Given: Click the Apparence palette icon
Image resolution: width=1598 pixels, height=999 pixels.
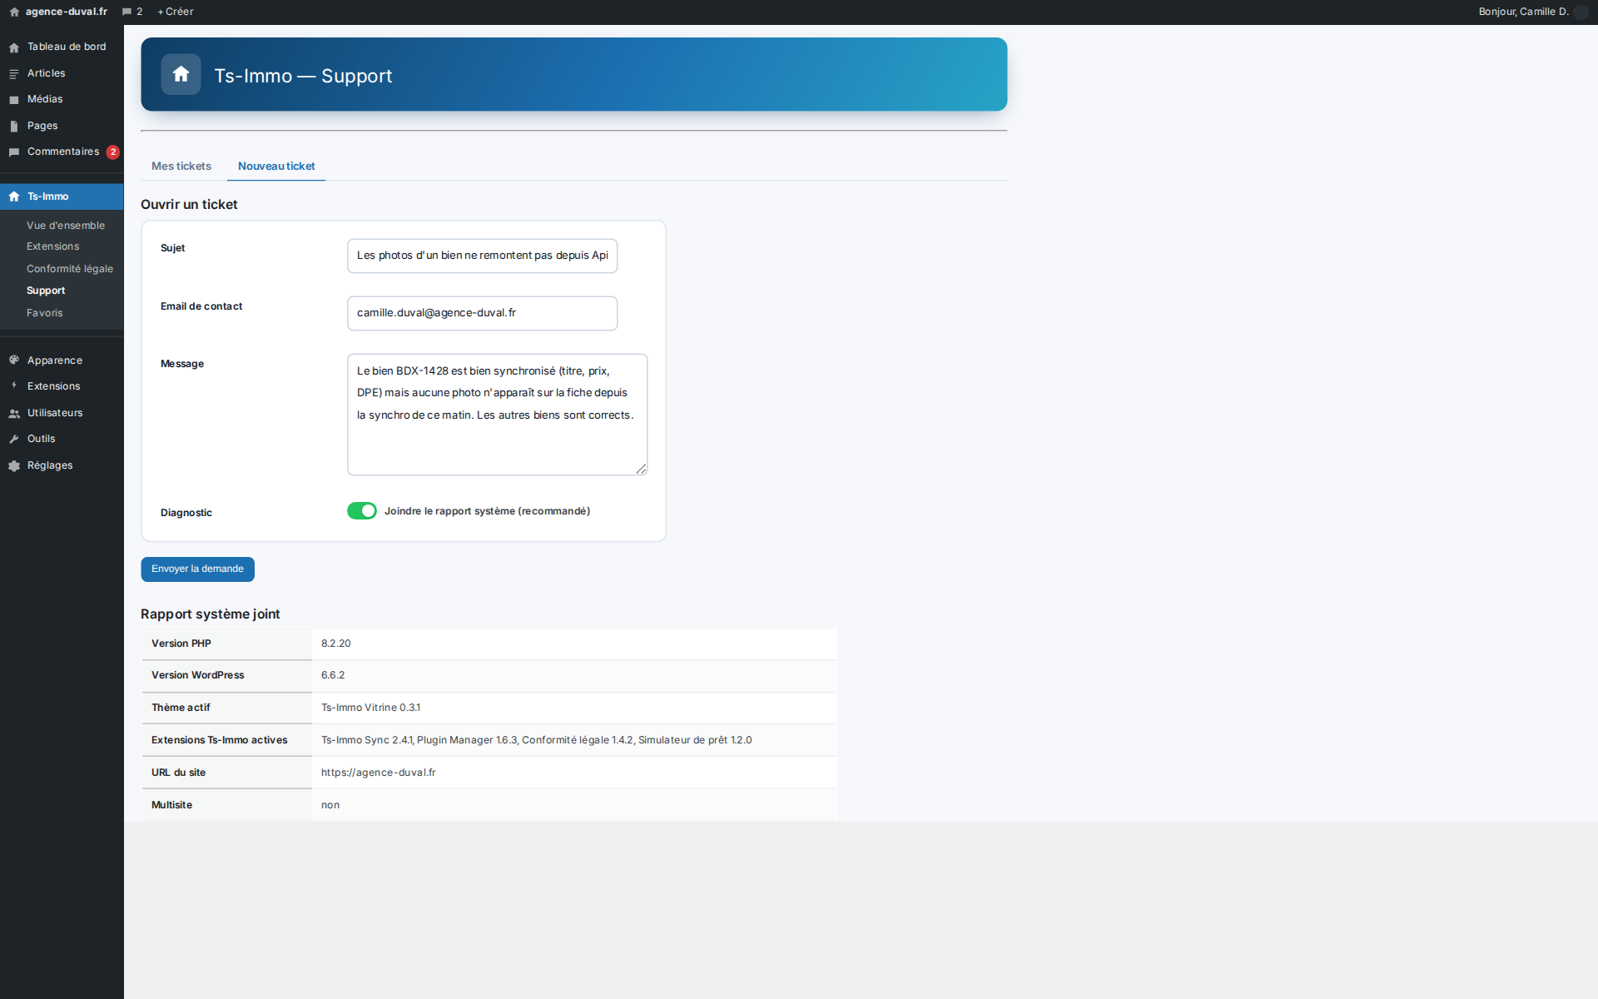Looking at the screenshot, I should (14, 360).
